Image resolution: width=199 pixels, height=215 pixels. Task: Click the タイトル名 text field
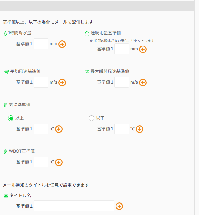point(74,206)
